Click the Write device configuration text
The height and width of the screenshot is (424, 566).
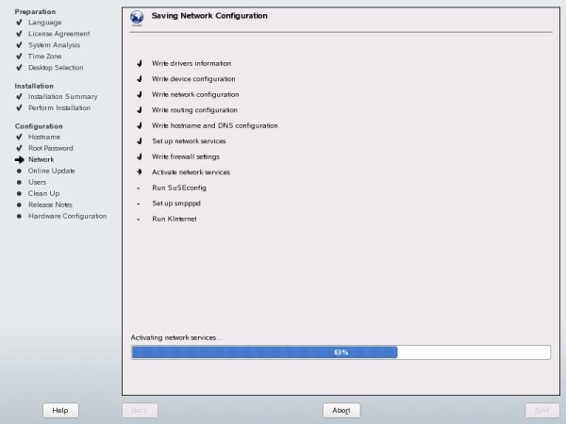coord(193,79)
